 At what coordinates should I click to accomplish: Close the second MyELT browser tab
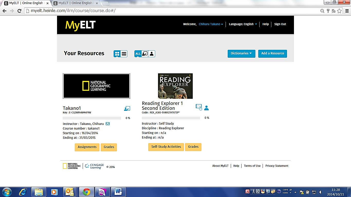point(96,3)
